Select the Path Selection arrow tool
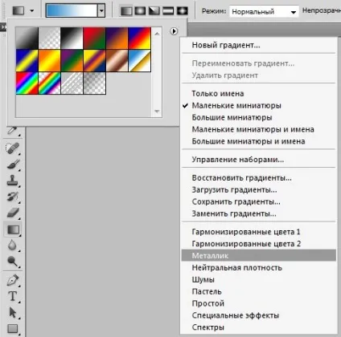 (12, 312)
